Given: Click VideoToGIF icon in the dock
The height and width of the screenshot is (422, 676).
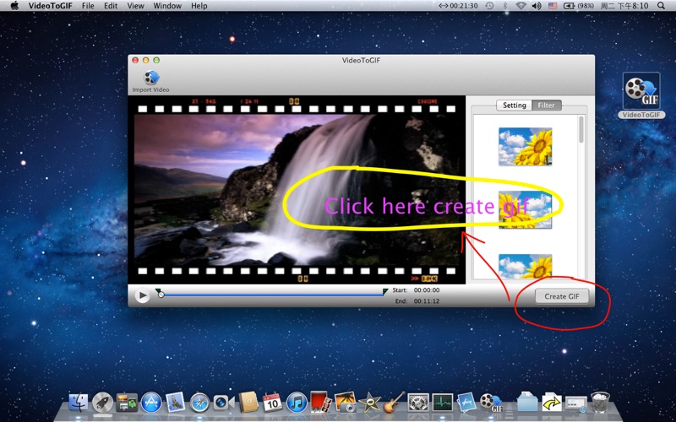Looking at the screenshot, I should (492, 403).
